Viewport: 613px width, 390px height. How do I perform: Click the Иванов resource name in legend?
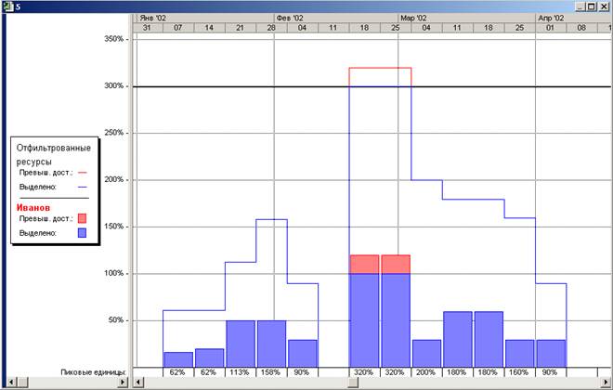pyautogui.click(x=33, y=208)
